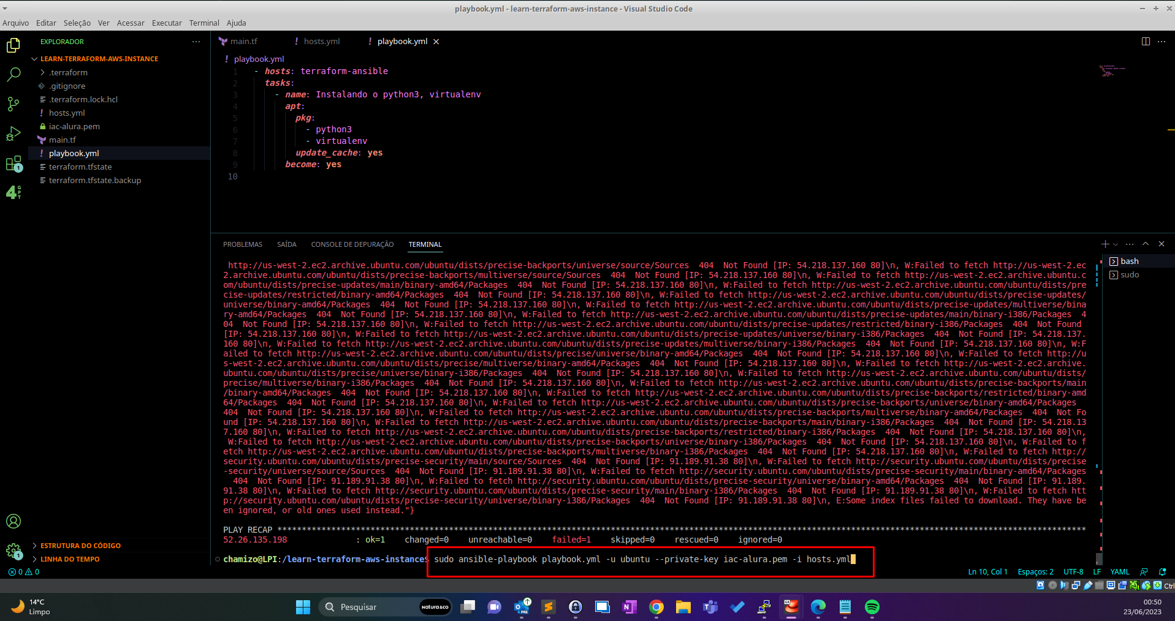The height and width of the screenshot is (621, 1175).
Task: Split the editor to the right
Action: pyautogui.click(x=1146, y=42)
